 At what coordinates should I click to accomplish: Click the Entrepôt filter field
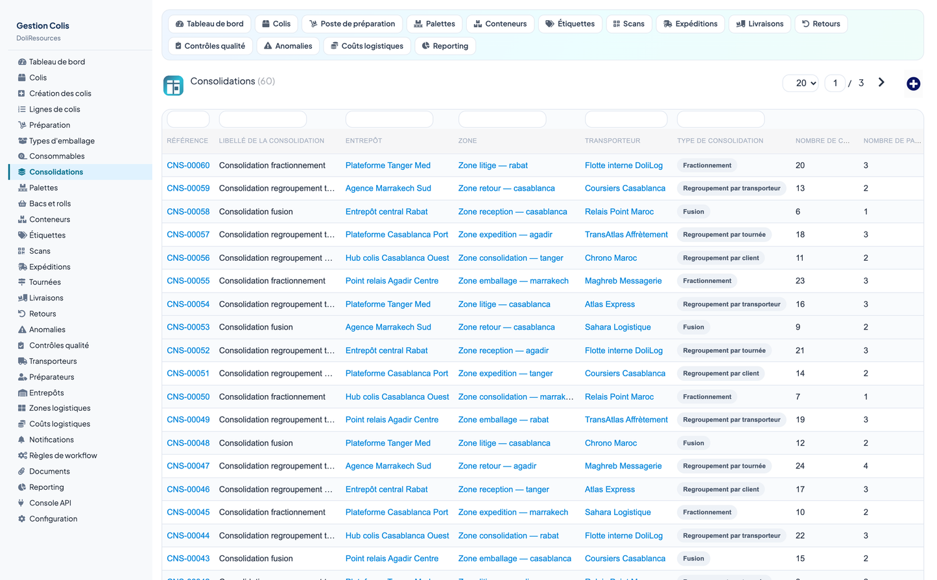coord(389,119)
